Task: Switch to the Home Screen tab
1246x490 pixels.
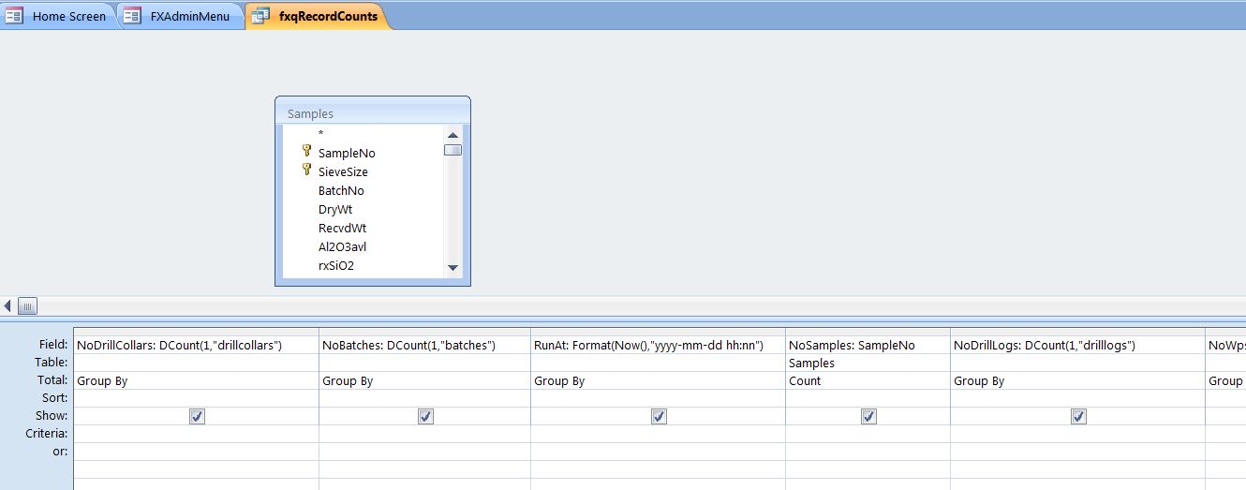Action: point(57,16)
